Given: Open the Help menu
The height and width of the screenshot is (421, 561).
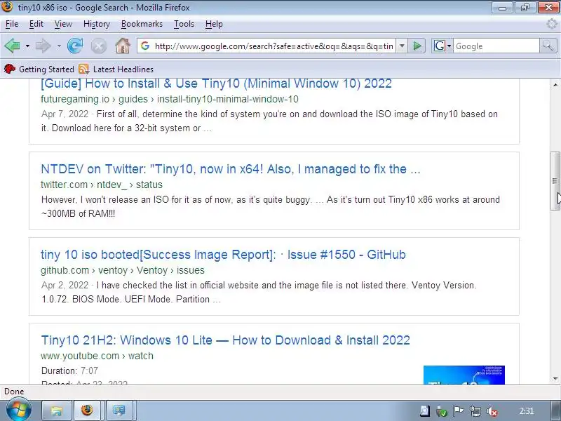Looking at the screenshot, I should coord(214,24).
